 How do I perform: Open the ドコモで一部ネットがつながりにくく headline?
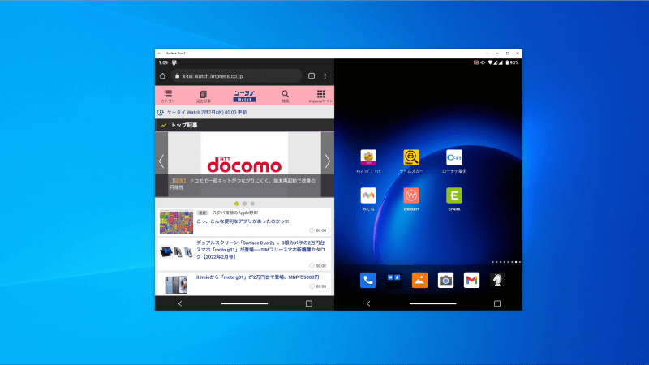point(243,184)
